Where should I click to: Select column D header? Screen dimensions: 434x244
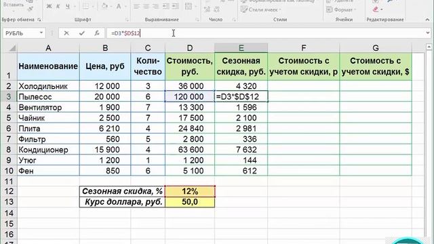pos(190,48)
